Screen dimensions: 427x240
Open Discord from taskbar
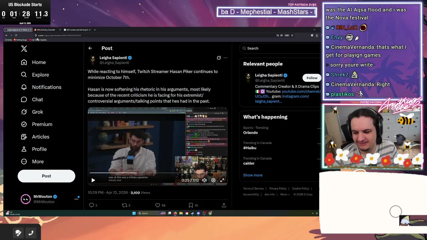click(x=198, y=213)
